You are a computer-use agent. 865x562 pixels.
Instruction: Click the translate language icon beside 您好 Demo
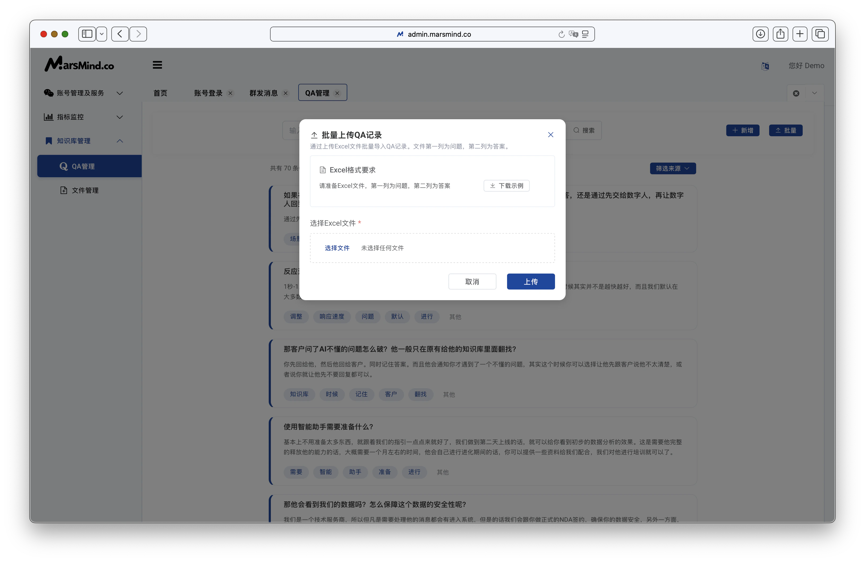tap(765, 66)
